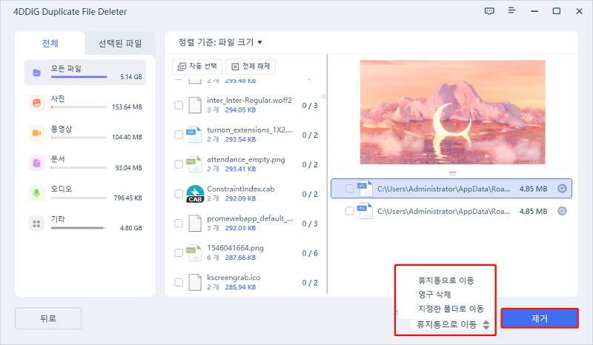The width and height of the screenshot is (593, 345).
Task: Click the Documents category icon (문서)
Action: (x=36, y=163)
